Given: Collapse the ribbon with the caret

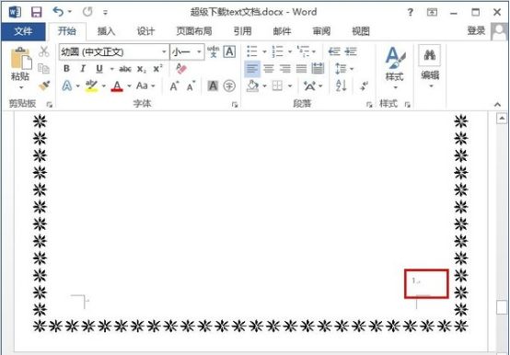Looking at the screenshot, I should [497, 104].
